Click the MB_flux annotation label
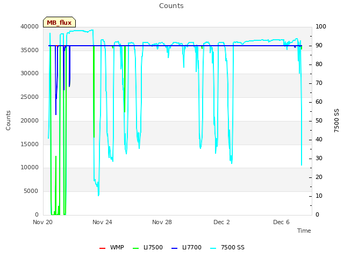The height and width of the screenshot is (258, 344). [x=59, y=22]
